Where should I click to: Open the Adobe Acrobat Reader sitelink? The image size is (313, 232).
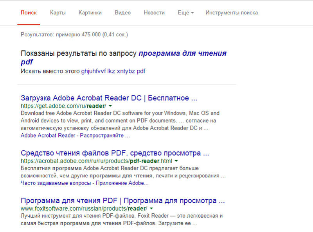tap(48, 136)
